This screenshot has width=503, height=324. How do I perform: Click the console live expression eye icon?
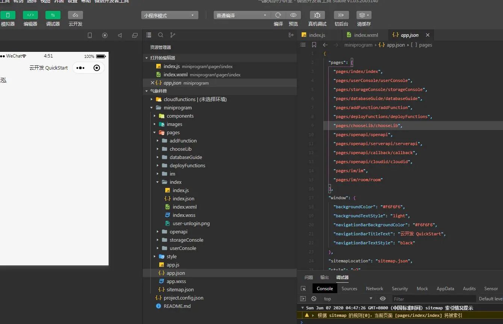383,299
